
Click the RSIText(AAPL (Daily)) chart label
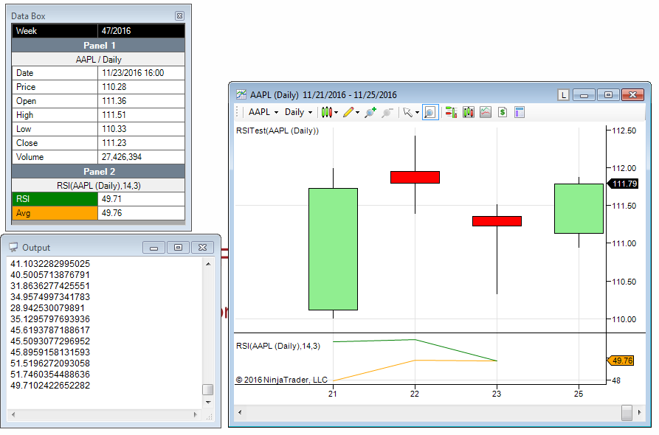click(277, 130)
